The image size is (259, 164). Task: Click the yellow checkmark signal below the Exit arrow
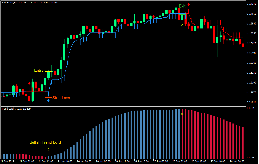click(x=182, y=25)
